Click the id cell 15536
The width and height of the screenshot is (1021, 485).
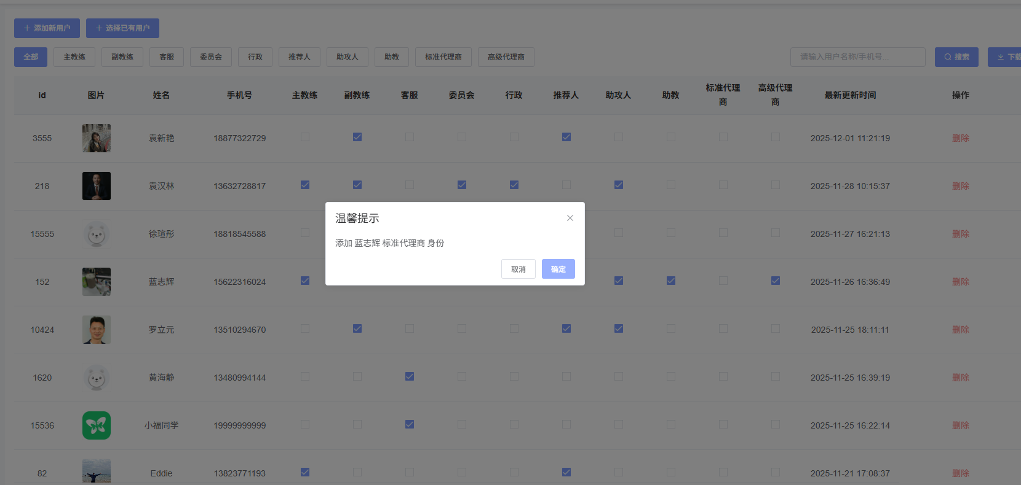[42, 425]
